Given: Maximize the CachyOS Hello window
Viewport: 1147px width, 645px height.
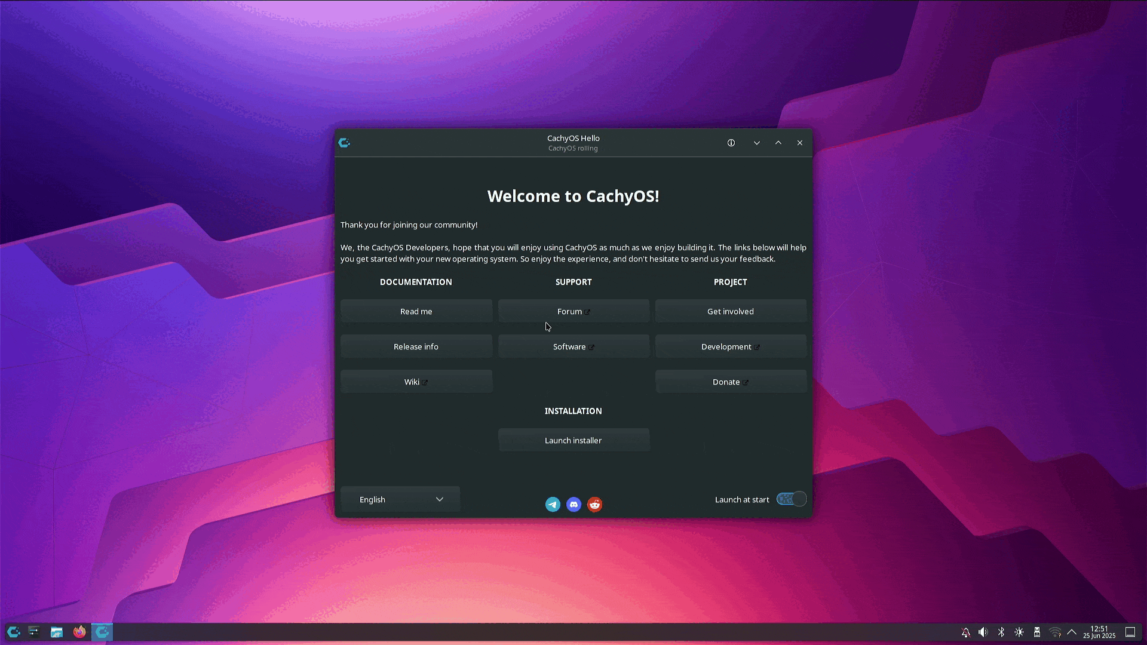Looking at the screenshot, I should click(x=778, y=143).
